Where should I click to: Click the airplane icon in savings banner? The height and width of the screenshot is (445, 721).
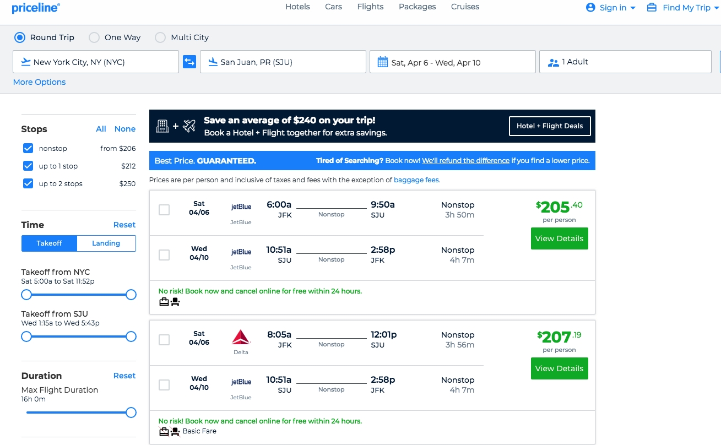[189, 126]
